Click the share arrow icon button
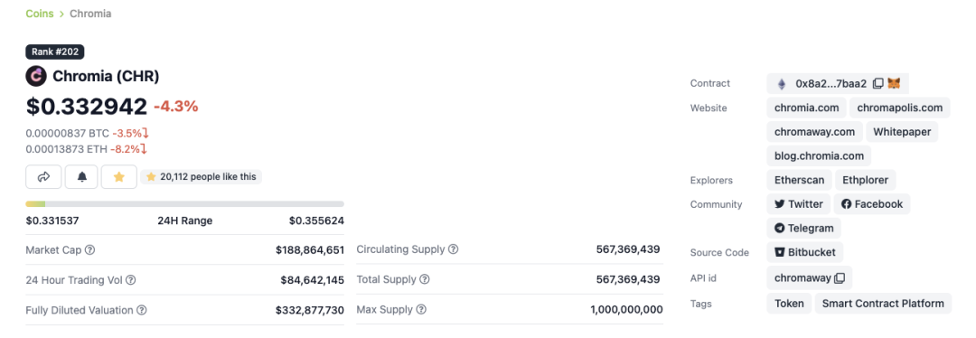The height and width of the screenshot is (338, 976). [x=43, y=177]
